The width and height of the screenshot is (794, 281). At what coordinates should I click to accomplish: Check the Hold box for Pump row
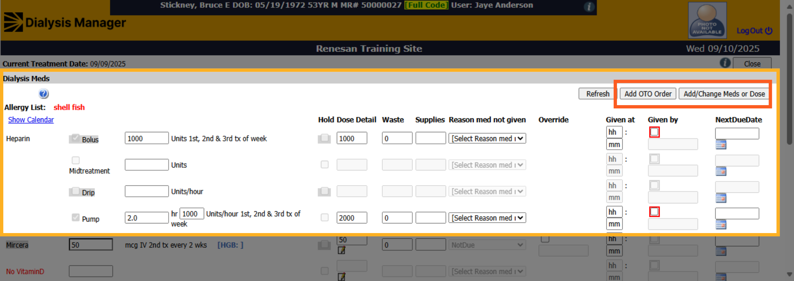[325, 217]
